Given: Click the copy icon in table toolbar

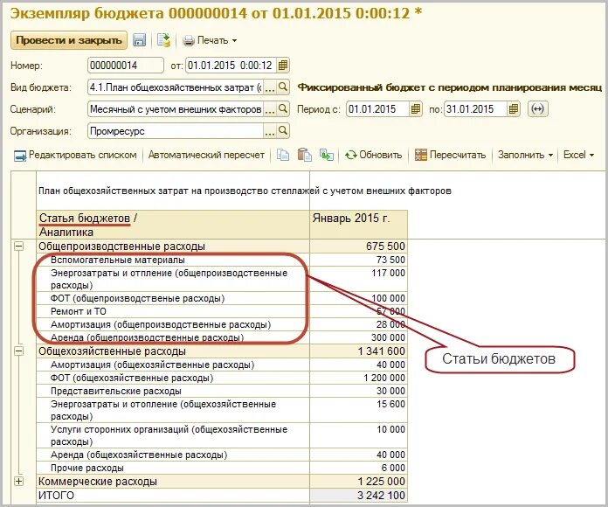Looking at the screenshot, I should [283, 156].
